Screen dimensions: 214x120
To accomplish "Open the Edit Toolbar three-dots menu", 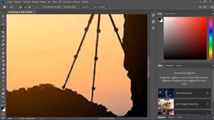I will tap(3, 101).
